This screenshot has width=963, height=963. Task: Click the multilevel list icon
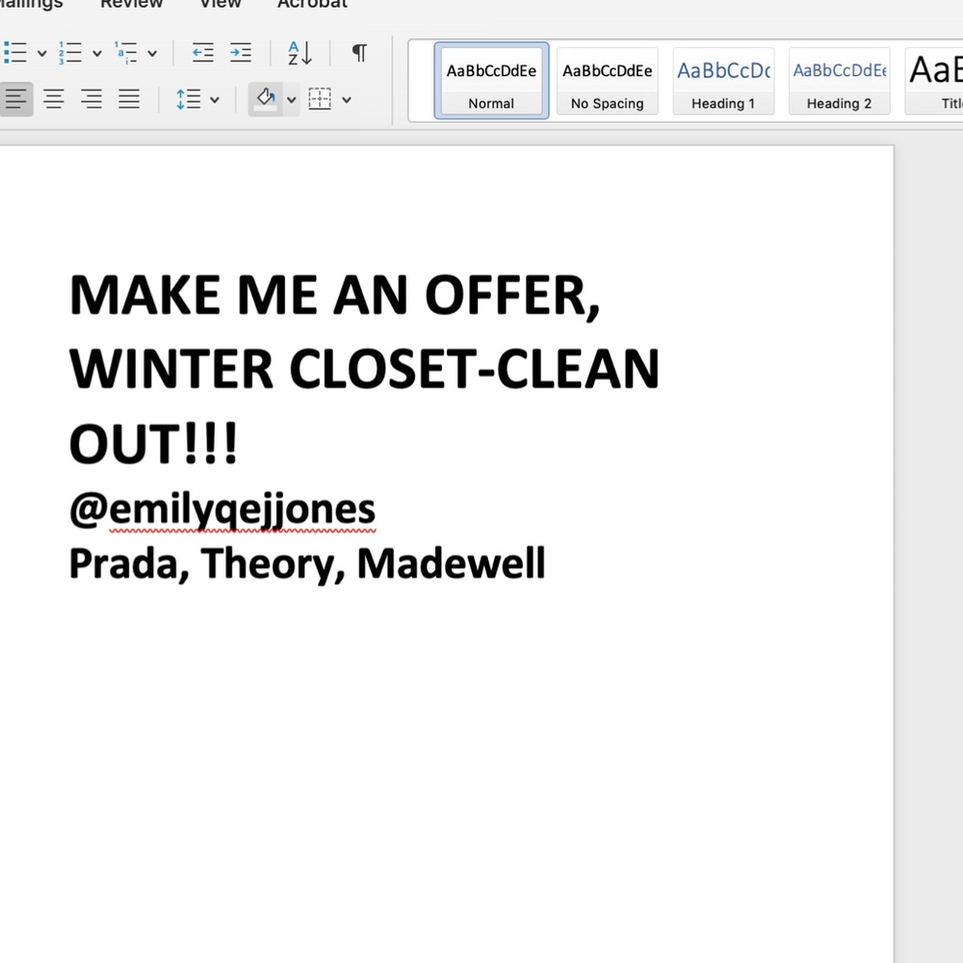(125, 53)
